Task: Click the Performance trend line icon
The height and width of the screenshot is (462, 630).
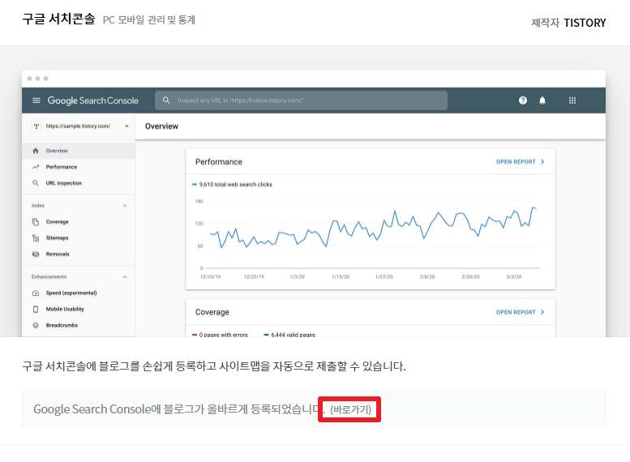Action: (x=36, y=167)
